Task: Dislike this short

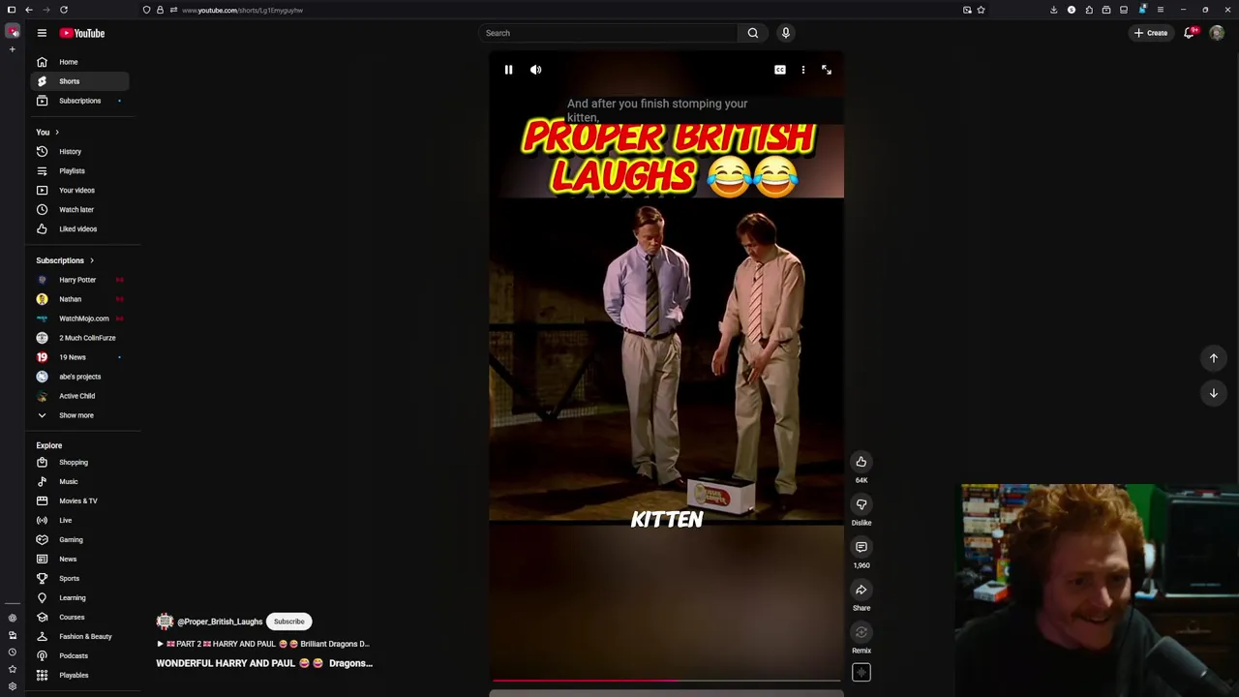Action: tap(861, 504)
